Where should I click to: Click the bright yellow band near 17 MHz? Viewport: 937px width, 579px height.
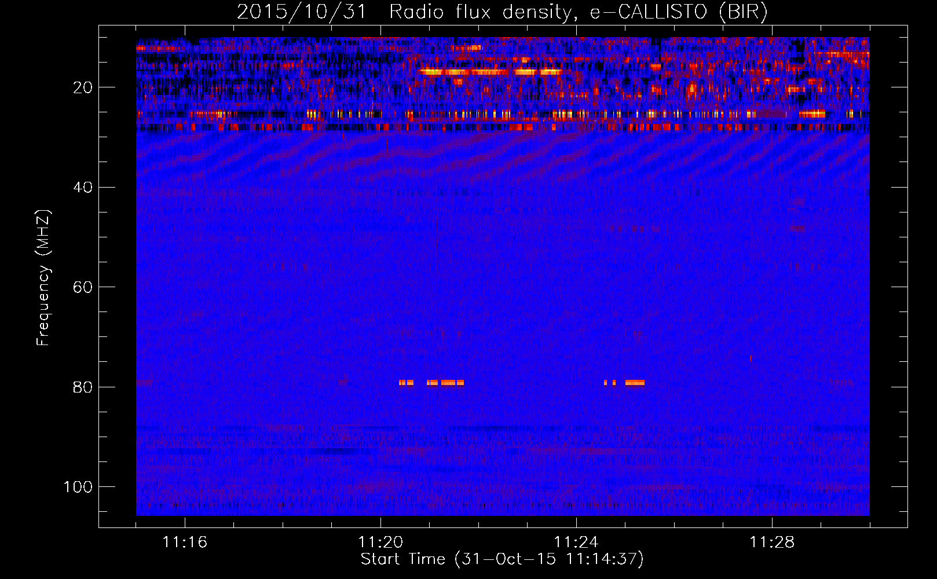491,72
